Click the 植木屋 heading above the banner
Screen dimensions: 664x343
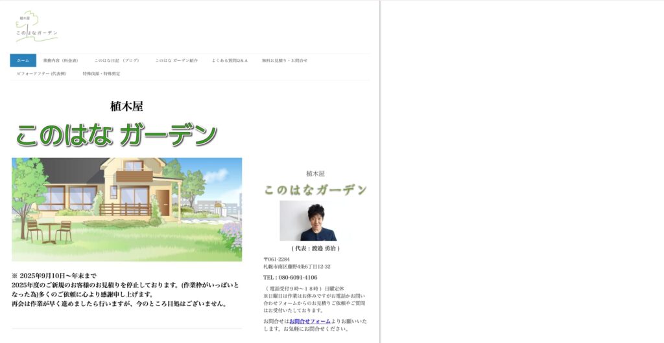coord(126,107)
